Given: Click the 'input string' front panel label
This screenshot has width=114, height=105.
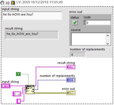Looking at the screenshot, I should point(10,9).
